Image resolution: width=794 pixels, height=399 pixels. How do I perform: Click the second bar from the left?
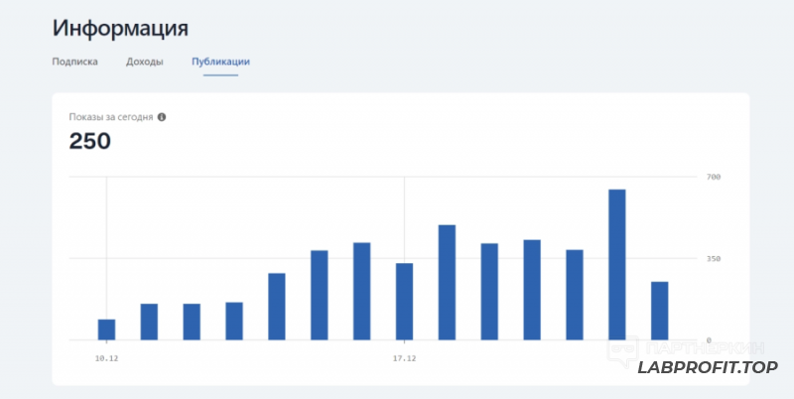tap(149, 322)
